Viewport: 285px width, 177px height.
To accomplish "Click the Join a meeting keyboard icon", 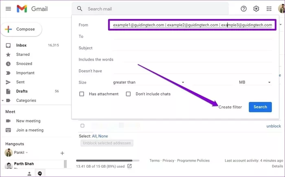I will pyautogui.click(x=8, y=130).
